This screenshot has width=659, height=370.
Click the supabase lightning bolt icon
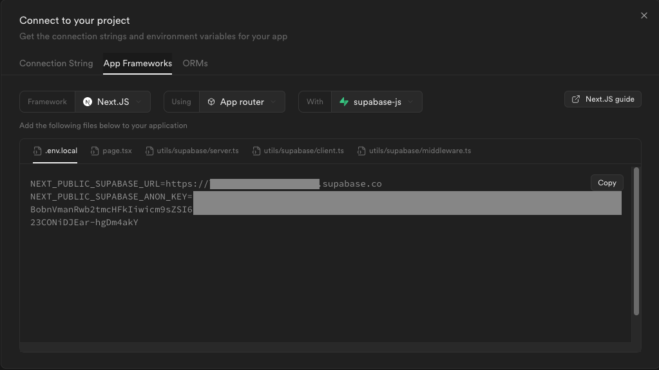click(x=344, y=102)
